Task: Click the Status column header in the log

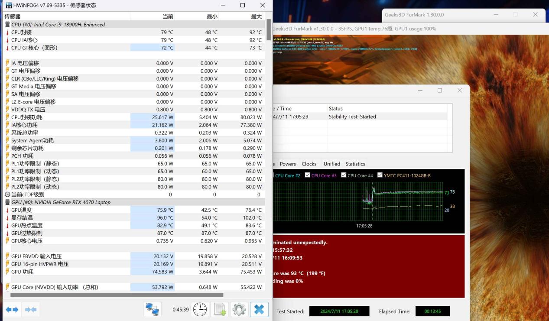Action: 387,108
